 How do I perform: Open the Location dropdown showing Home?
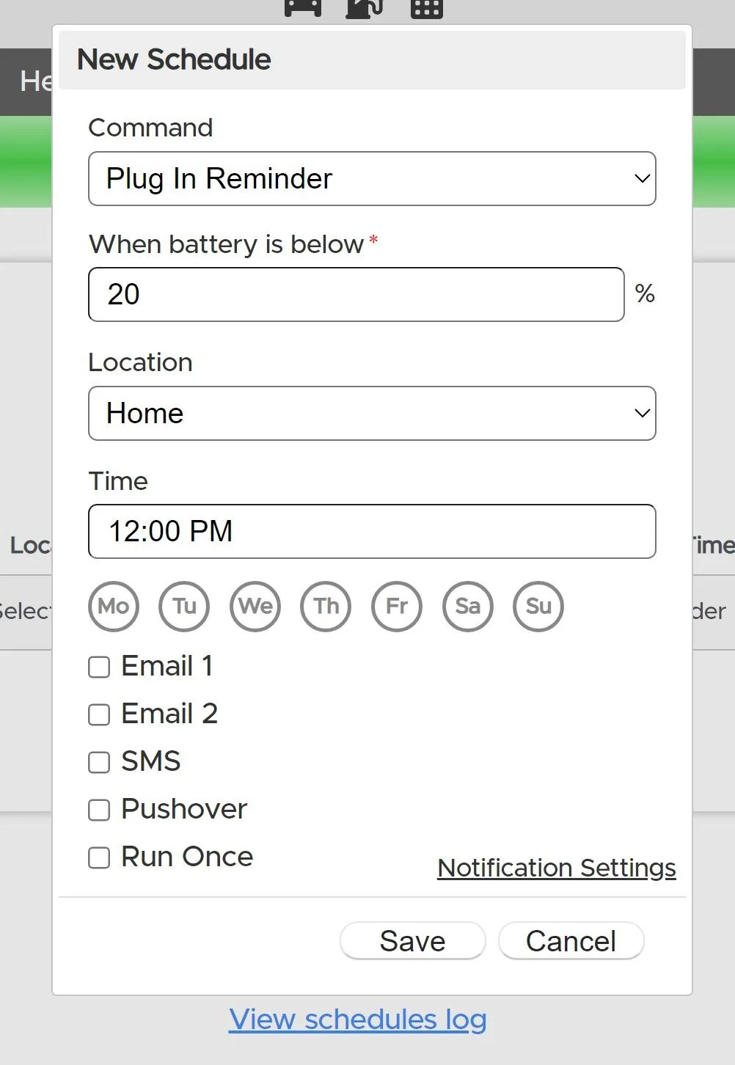[372, 413]
